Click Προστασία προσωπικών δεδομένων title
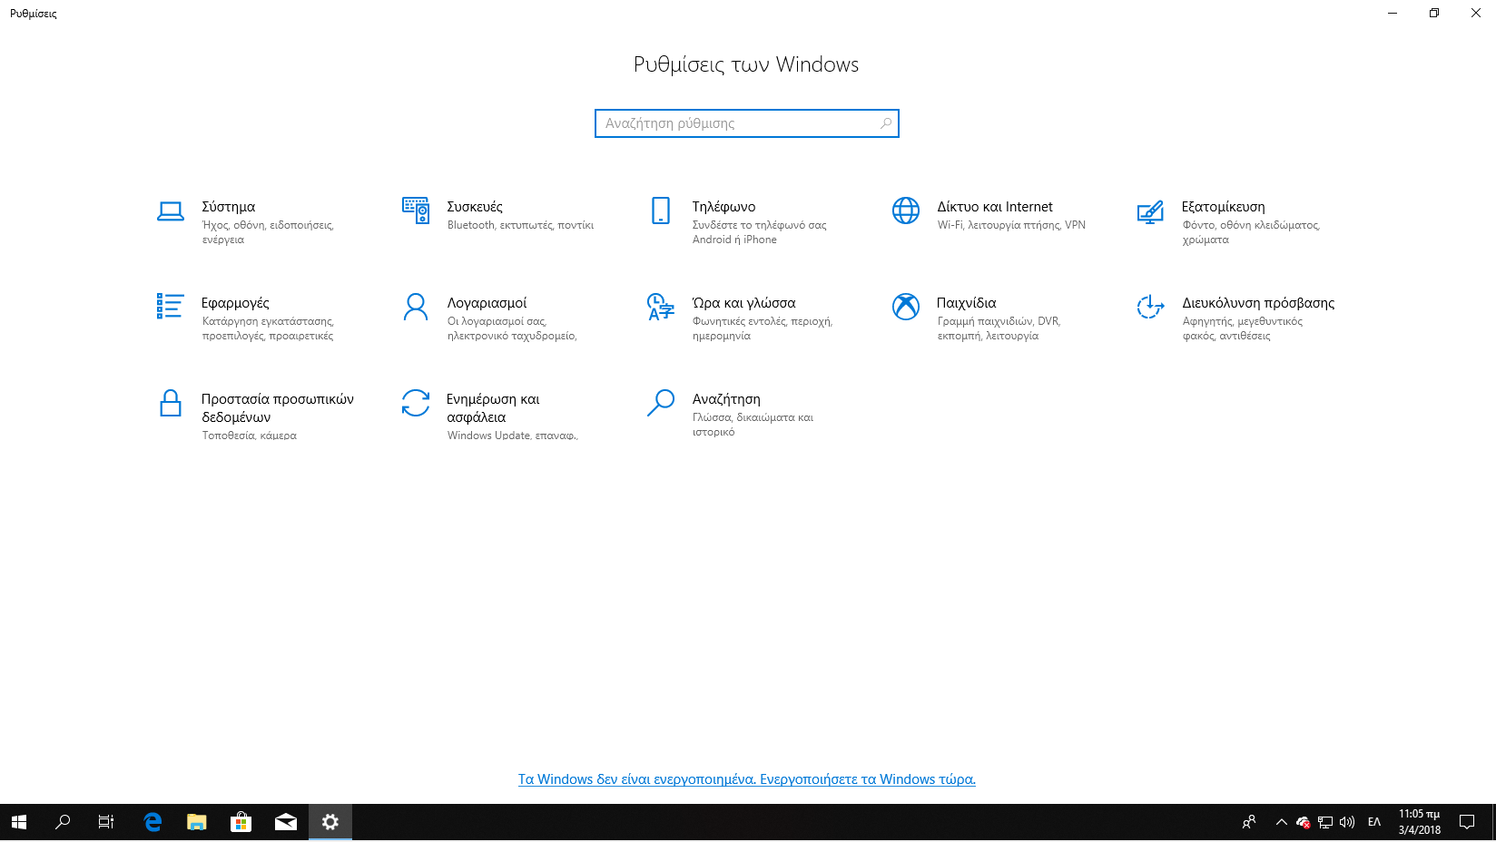Viewport: 1496px width, 842px height. (x=278, y=408)
